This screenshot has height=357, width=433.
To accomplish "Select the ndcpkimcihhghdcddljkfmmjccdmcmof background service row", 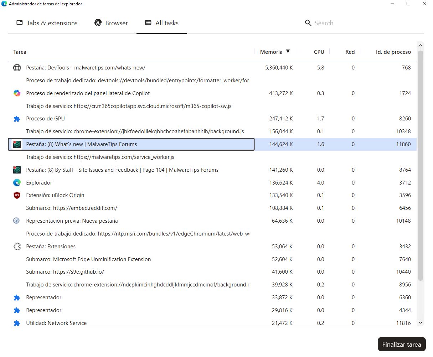I will tap(212, 285).
